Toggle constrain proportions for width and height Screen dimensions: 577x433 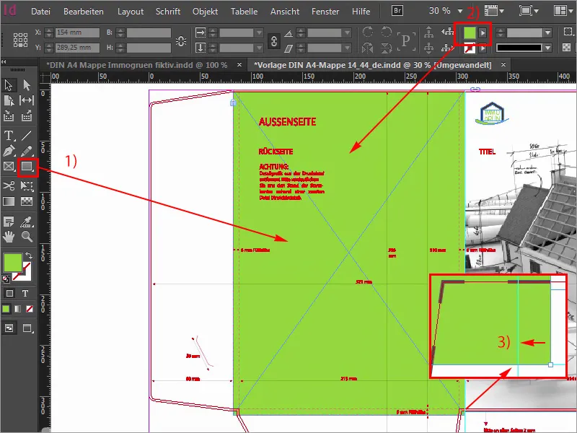tap(181, 40)
